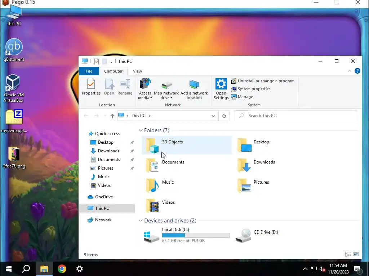Click the Access media dropdown arrow

(151, 98)
